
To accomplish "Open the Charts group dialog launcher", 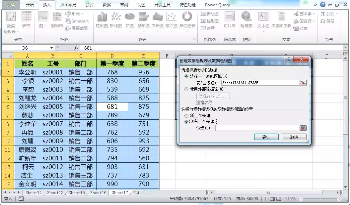I will click(194, 39).
